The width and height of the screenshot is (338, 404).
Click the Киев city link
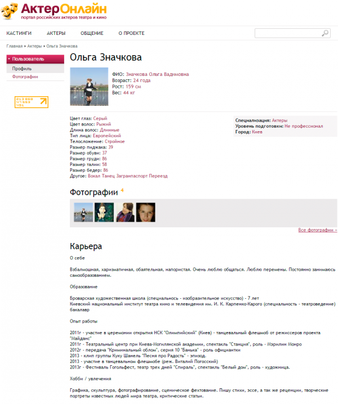[x=257, y=132]
